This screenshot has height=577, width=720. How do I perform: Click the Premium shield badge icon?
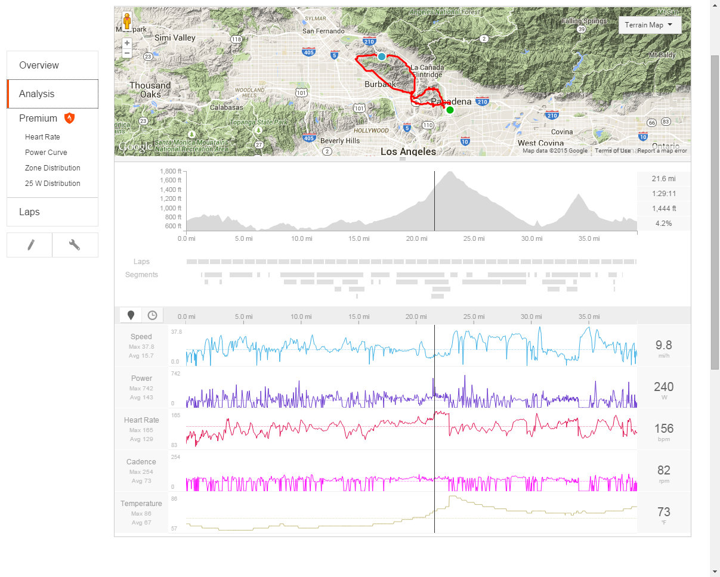pos(69,118)
